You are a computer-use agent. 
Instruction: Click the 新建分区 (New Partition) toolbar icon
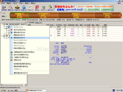tap(30, 8)
